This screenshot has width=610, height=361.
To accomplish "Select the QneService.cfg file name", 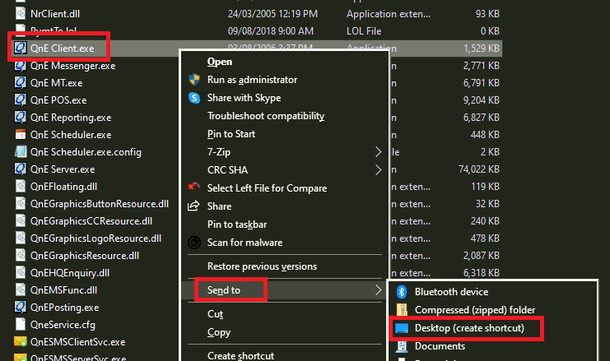I will click(x=63, y=325).
